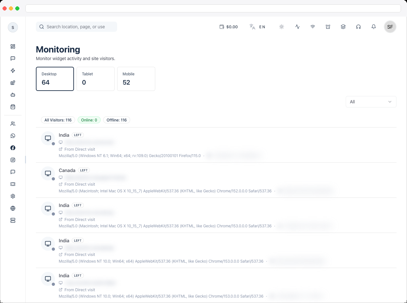Open the settings gear sidebar icon

pos(13,196)
